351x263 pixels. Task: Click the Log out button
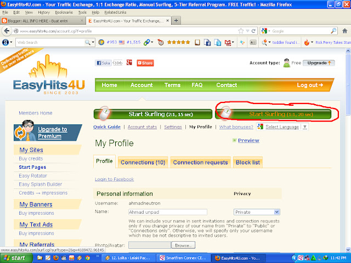click(310, 85)
